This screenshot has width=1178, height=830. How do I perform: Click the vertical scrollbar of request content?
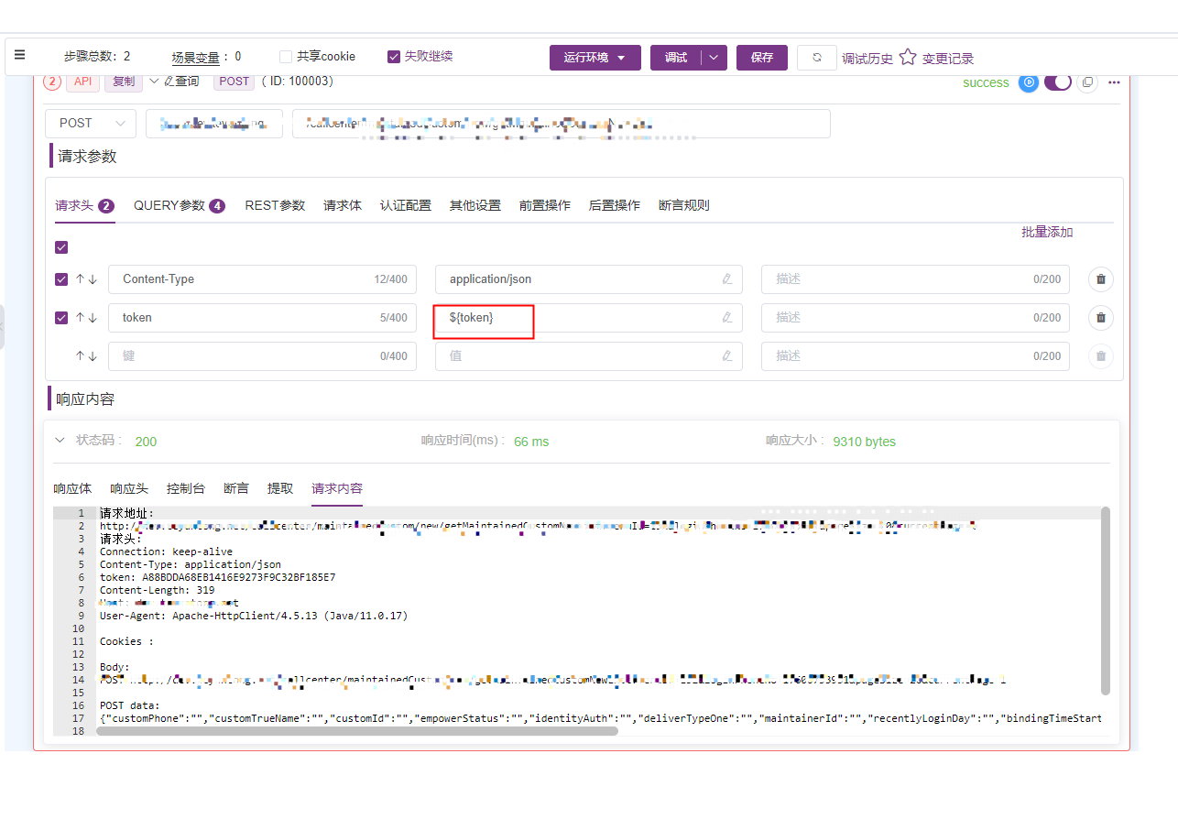[x=1106, y=601]
